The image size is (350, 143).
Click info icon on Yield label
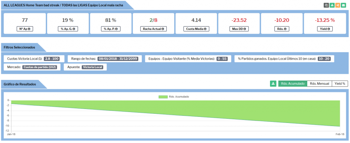[329, 29]
